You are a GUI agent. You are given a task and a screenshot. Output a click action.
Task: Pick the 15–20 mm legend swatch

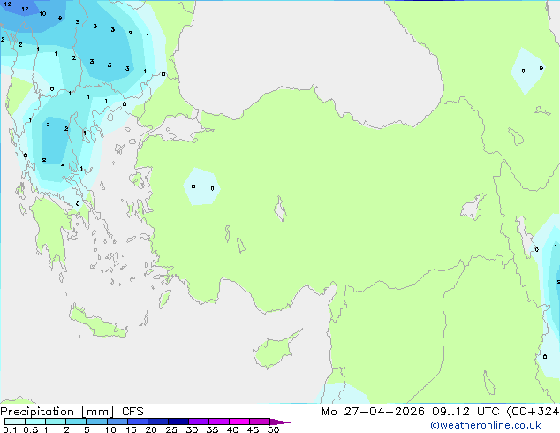(x=137, y=422)
